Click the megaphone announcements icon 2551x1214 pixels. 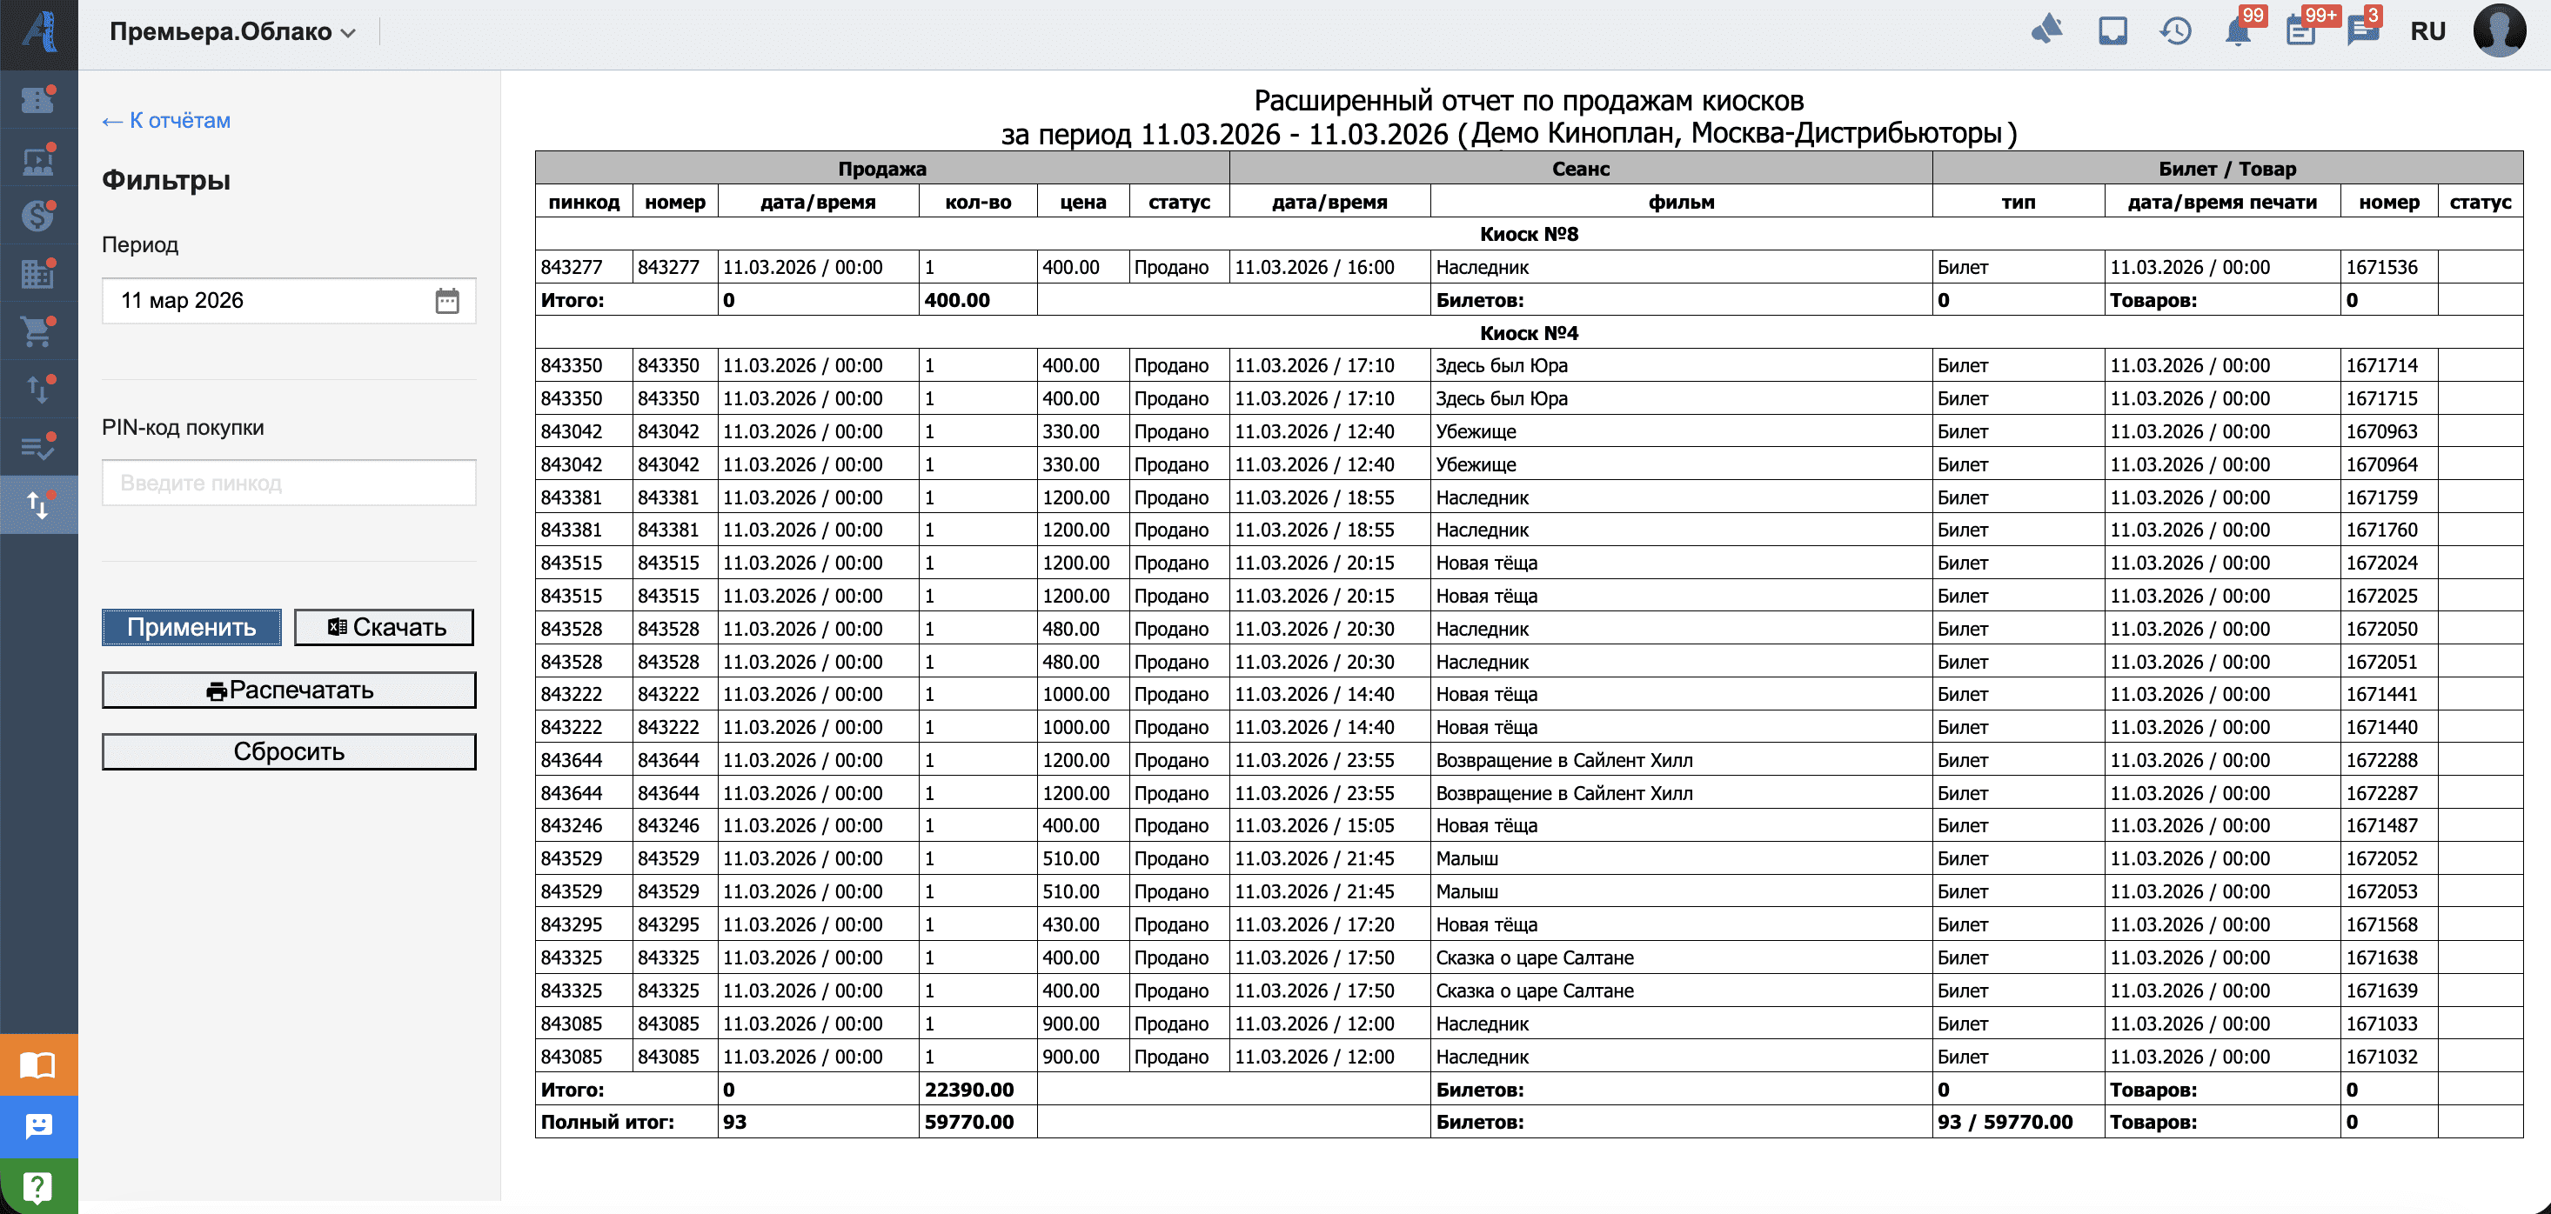2047,30
